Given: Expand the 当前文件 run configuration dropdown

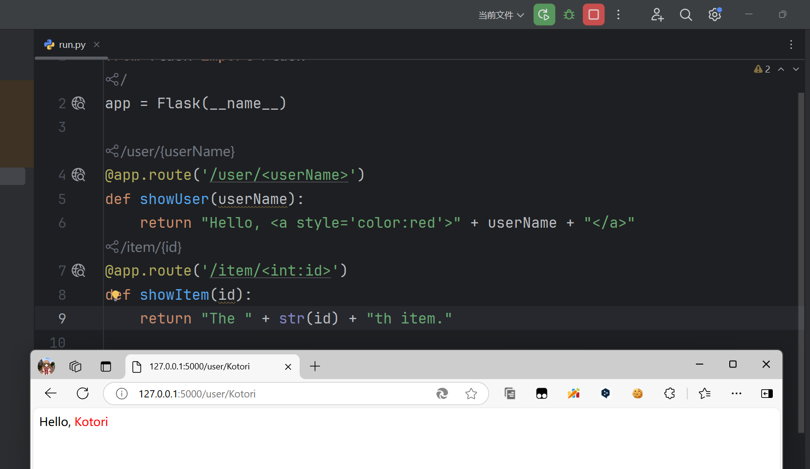Looking at the screenshot, I should pos(501,15).
